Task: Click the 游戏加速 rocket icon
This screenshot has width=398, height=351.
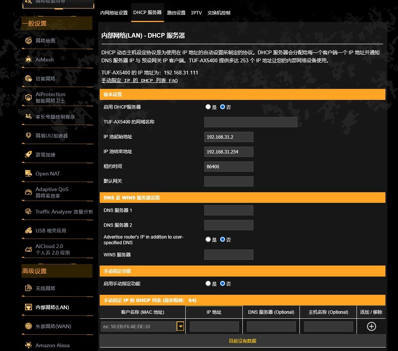Action: [x=29, y=155]
